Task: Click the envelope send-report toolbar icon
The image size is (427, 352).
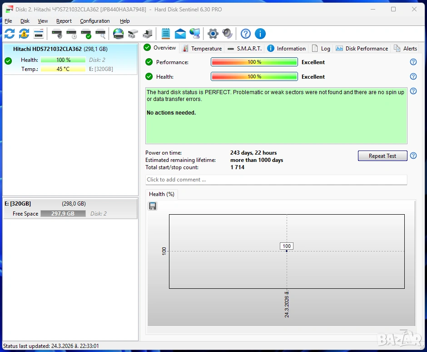Action: 180,34
